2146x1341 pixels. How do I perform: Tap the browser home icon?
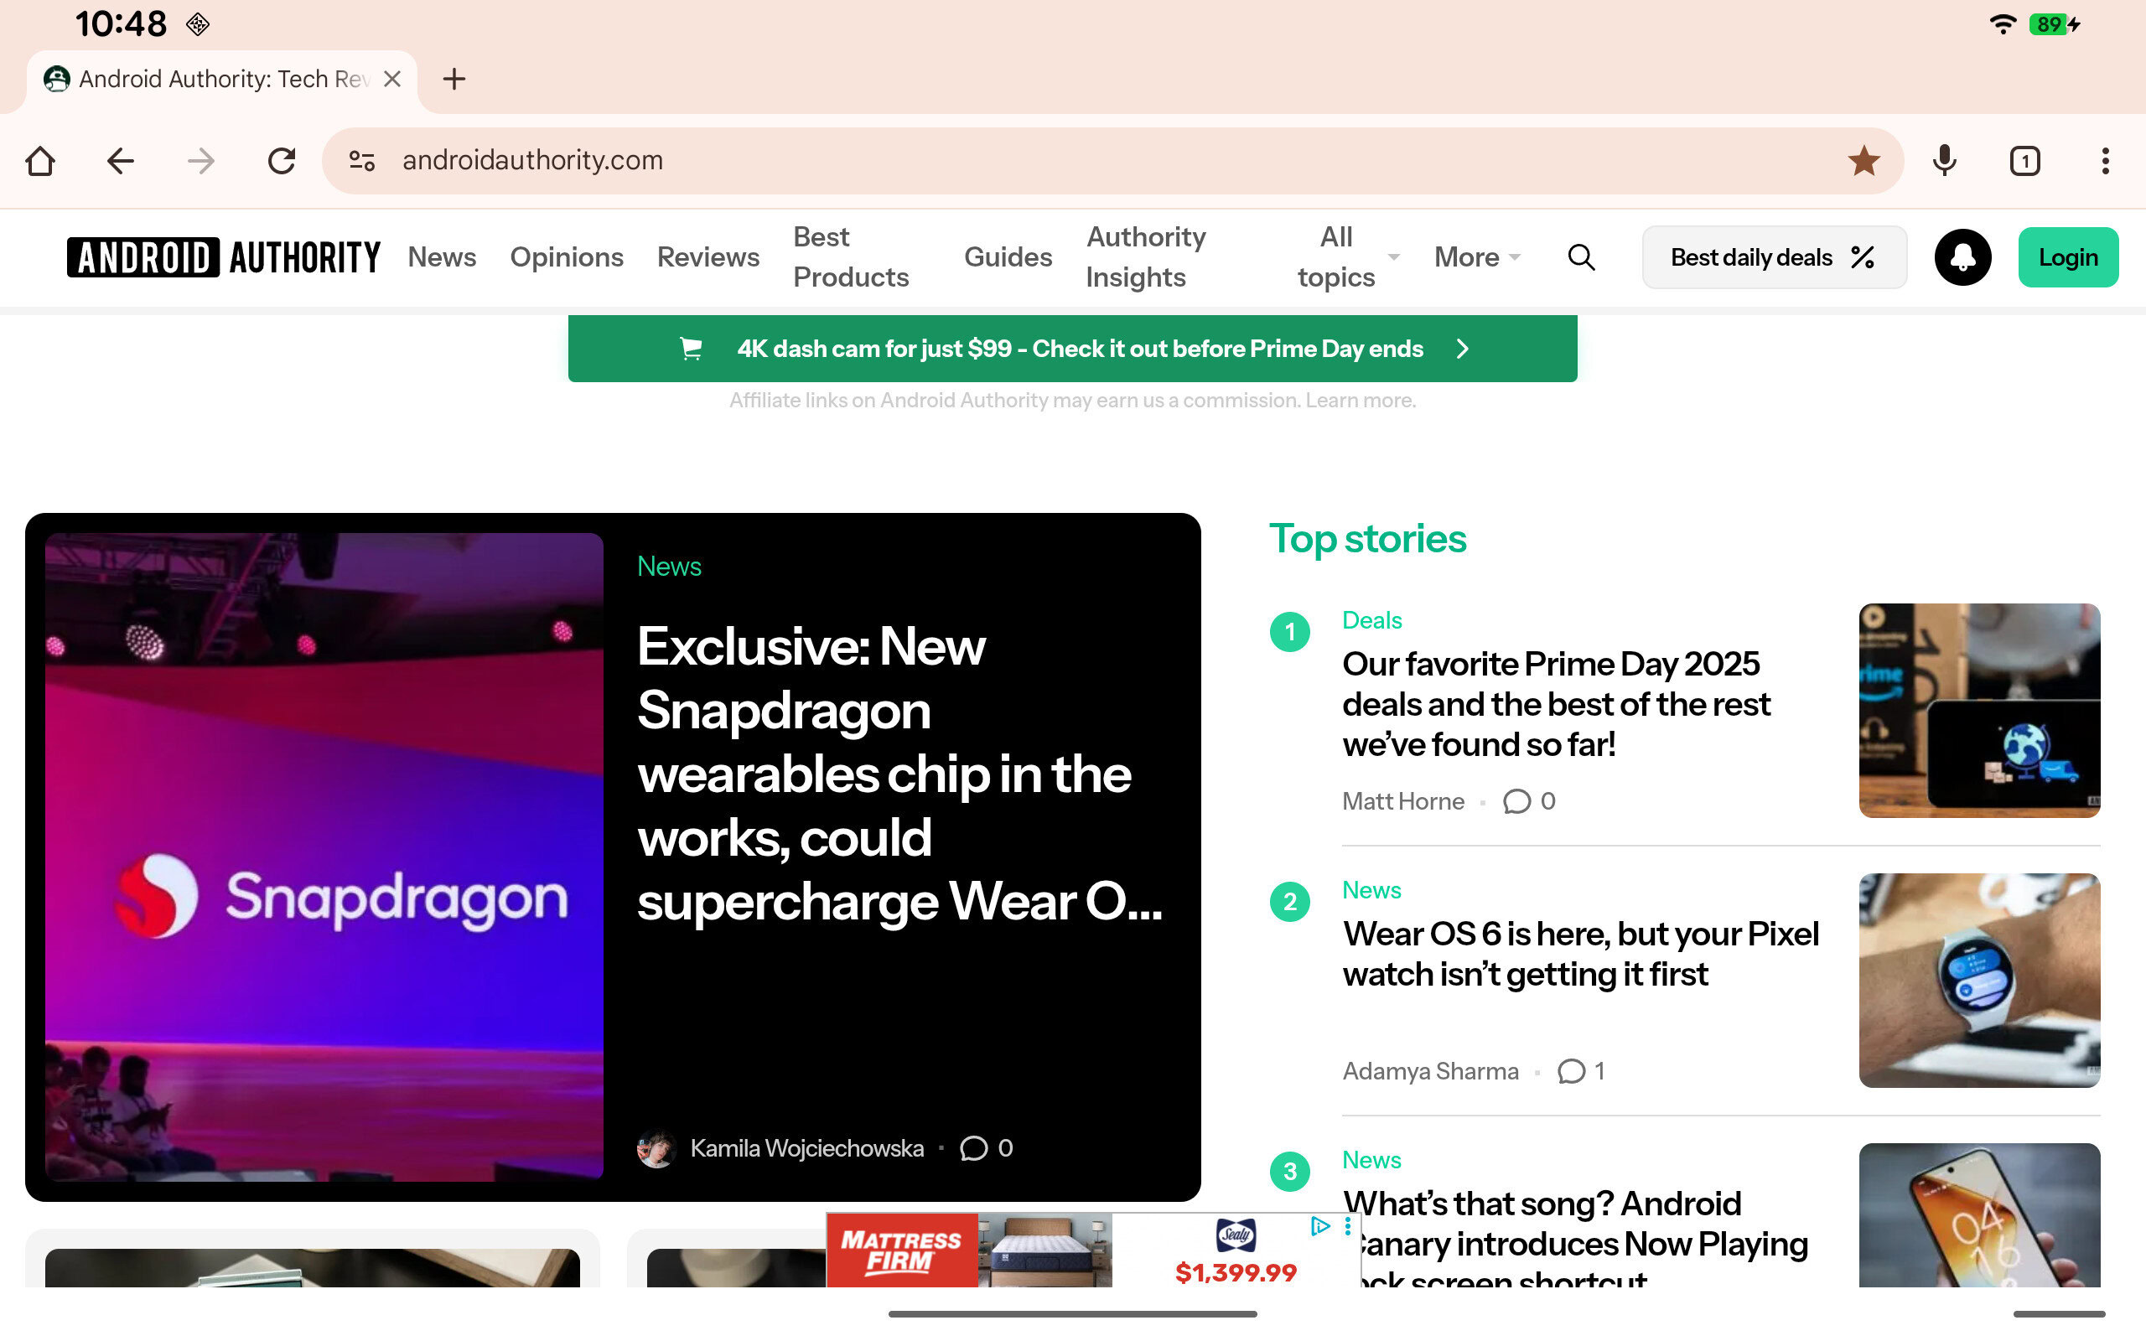pos(40,161)
